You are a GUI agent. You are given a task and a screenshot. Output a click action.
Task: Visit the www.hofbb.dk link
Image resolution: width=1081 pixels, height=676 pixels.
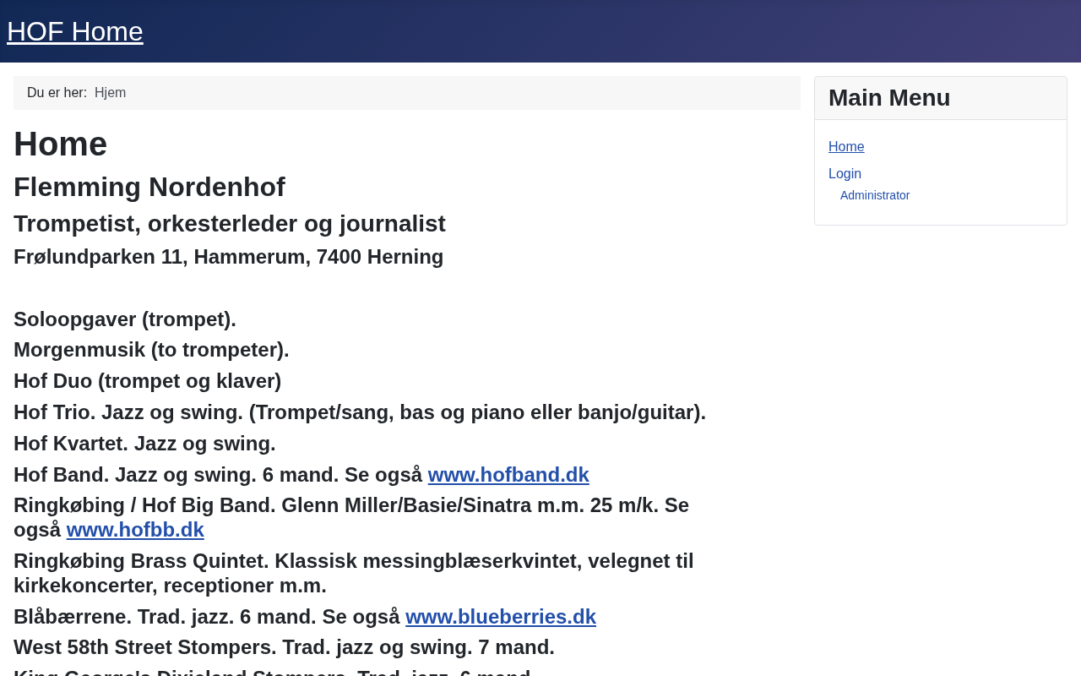click(x=135, y=530)
